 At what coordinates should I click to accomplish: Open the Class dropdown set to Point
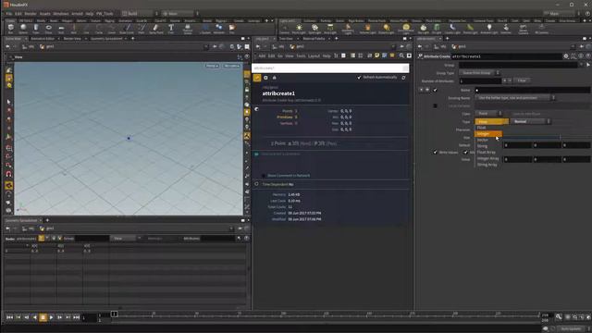click(488, 114)
